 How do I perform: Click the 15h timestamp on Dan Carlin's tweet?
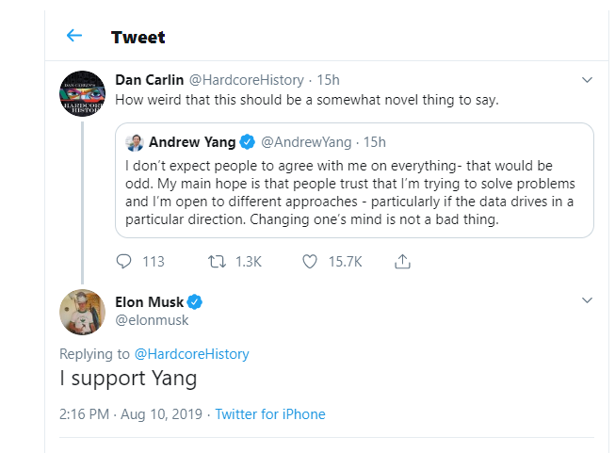328,79
